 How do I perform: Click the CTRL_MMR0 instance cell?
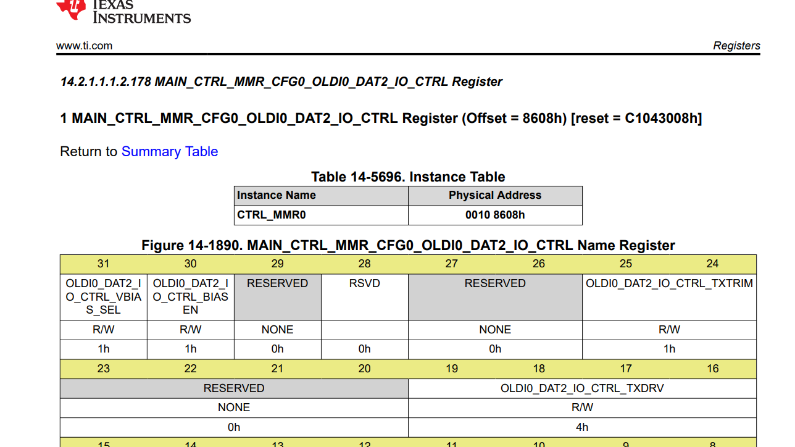click(x=321, y=215)
